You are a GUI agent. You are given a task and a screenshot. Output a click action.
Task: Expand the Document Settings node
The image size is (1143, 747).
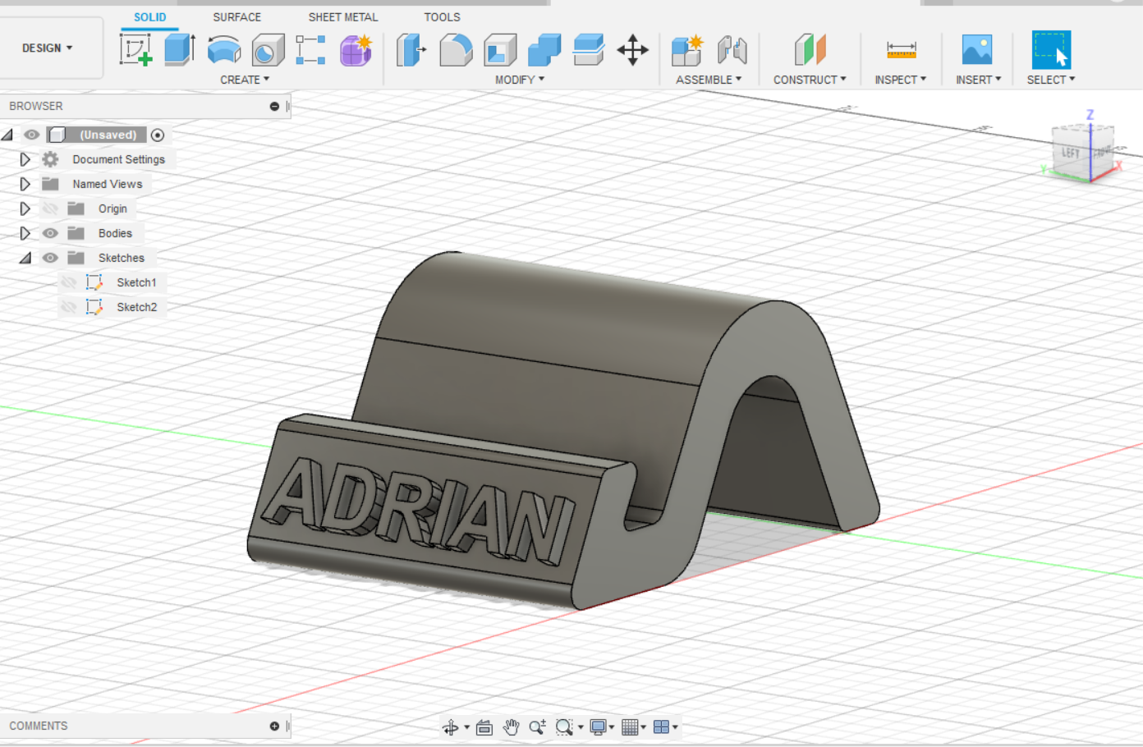25,159
